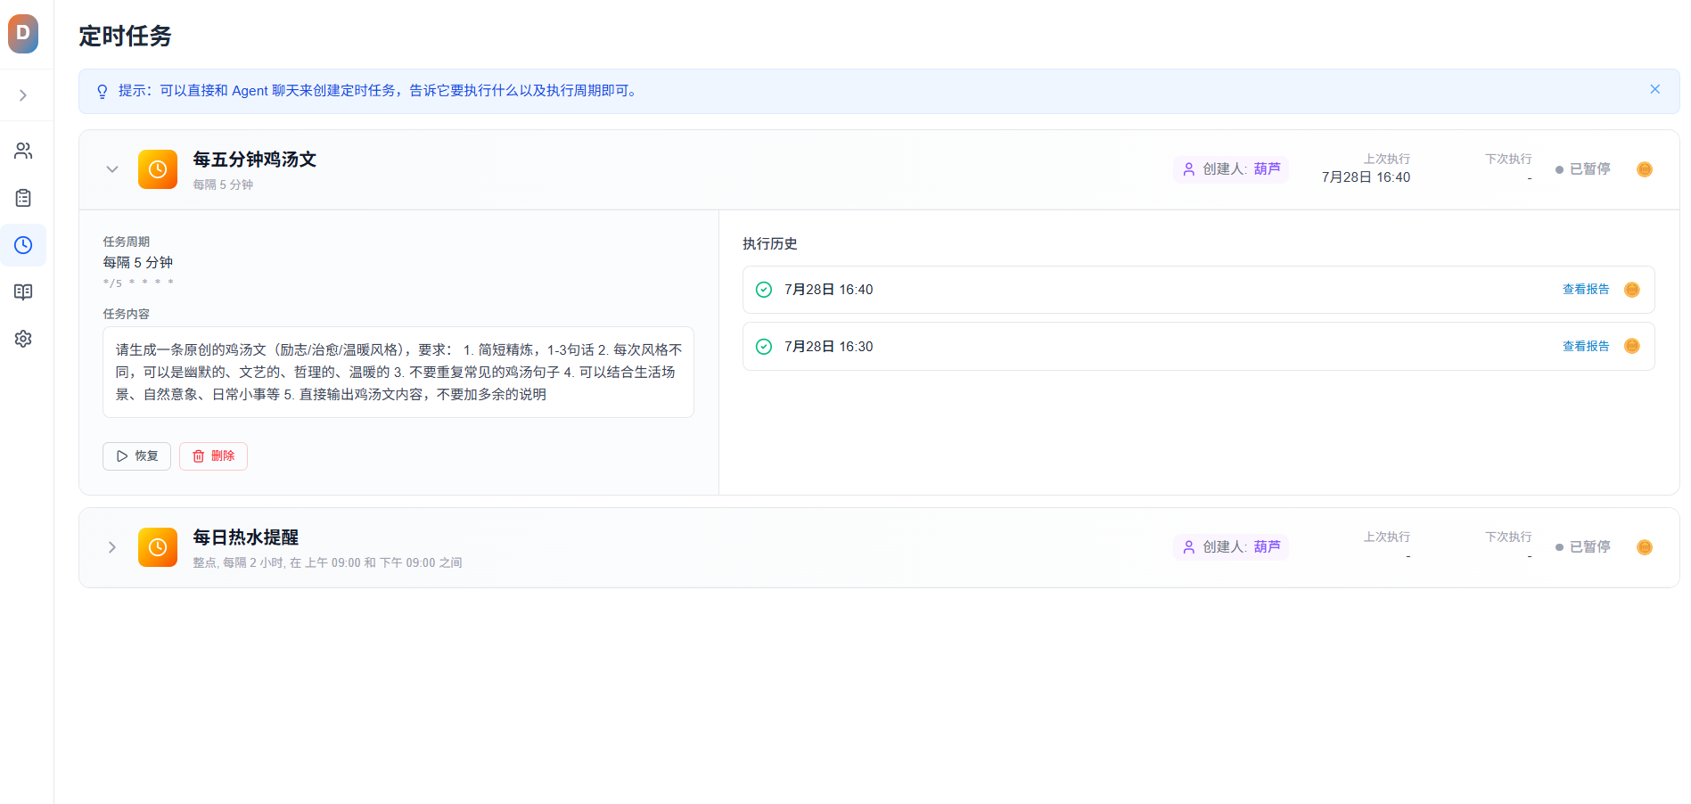Click the 整点, 每隔 2 小时 schedule subtitle
This screenshot has width=1691, height=804.
(x=327, y=563)
